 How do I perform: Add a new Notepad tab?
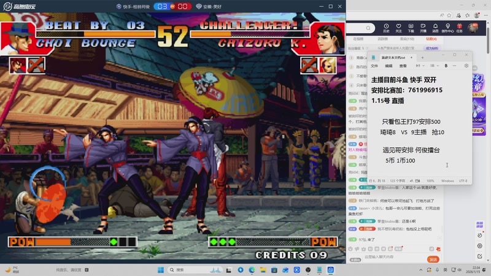click(x=422, y=58)
